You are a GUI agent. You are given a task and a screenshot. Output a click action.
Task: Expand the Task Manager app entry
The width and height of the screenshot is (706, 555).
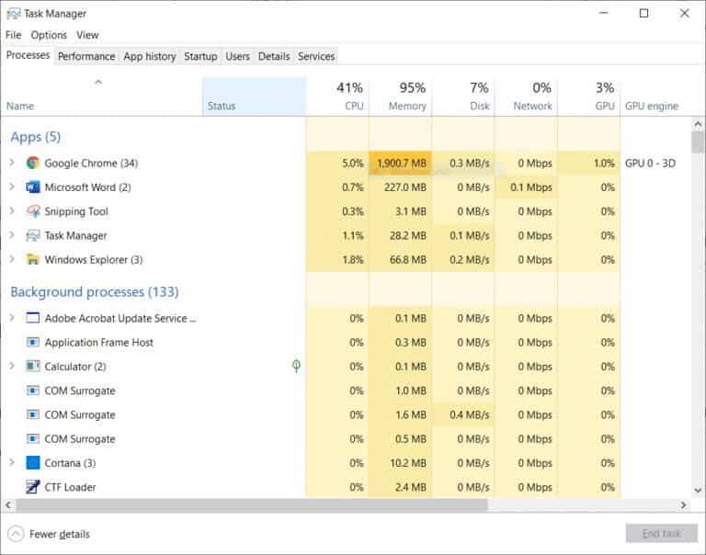pos(12,235)
